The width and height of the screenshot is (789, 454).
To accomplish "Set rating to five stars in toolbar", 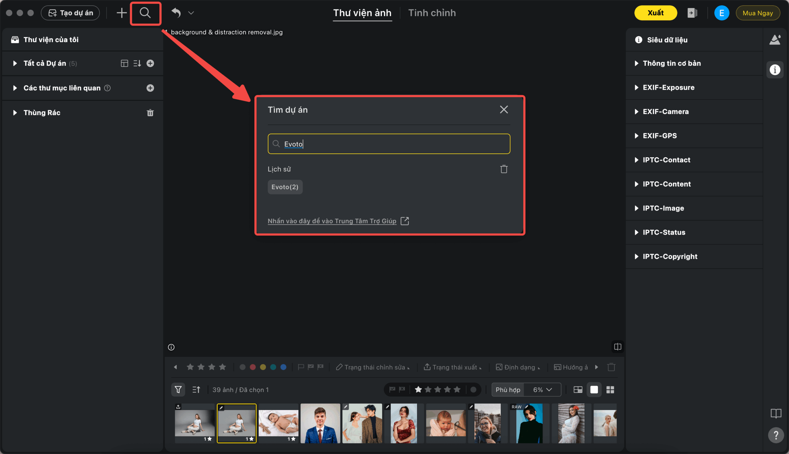I will (457, 390).
